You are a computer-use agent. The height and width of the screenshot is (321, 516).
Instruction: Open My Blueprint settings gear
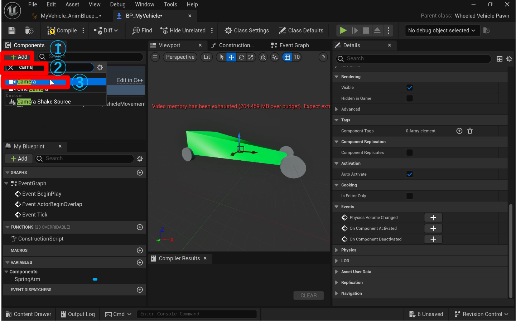coord(140,159)
